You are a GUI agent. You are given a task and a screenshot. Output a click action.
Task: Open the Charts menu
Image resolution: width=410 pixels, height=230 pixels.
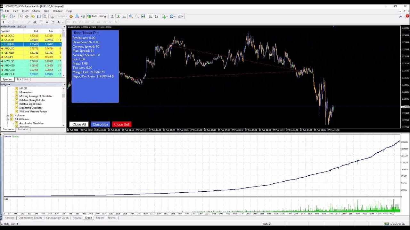[36, 11]
